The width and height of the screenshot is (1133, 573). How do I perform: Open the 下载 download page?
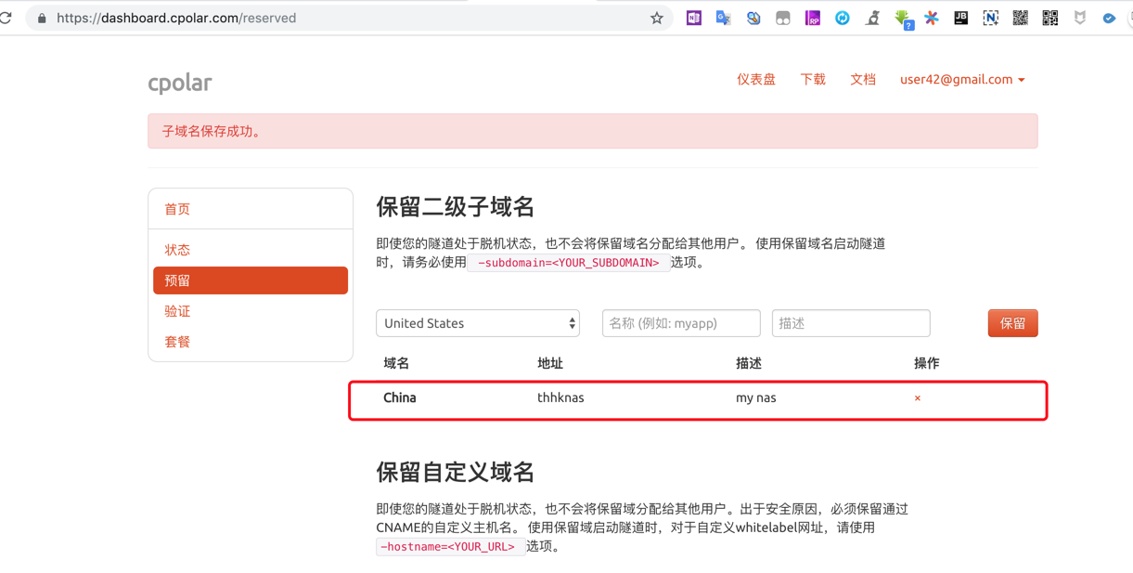[x=813, y=80]
